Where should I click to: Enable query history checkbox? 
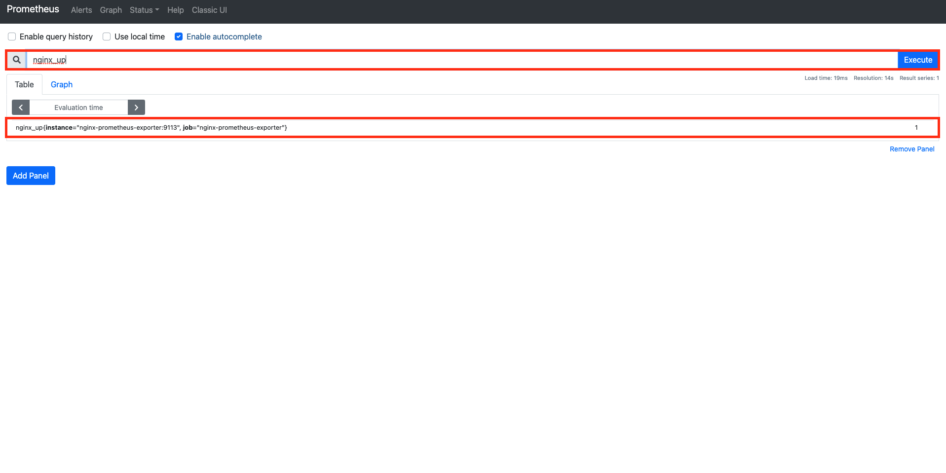[x=12, y=36]
